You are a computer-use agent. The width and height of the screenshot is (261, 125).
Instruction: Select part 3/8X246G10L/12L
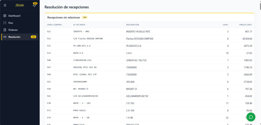(82, 60)
